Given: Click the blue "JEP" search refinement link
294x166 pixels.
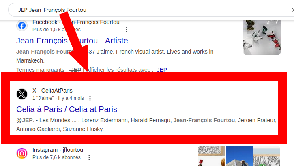Looking at the screenshot, I should tap(162, 70).
